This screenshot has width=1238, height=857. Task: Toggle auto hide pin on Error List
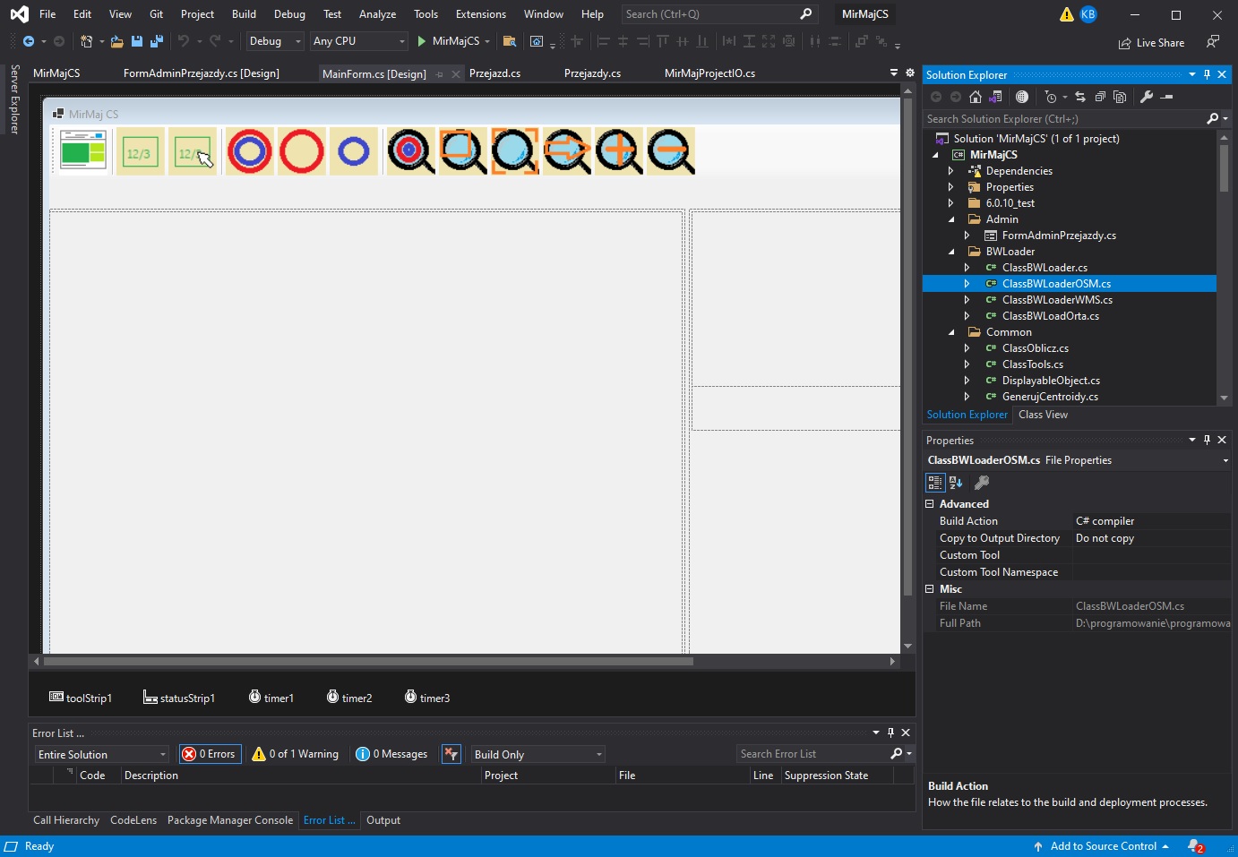point(890,733)
